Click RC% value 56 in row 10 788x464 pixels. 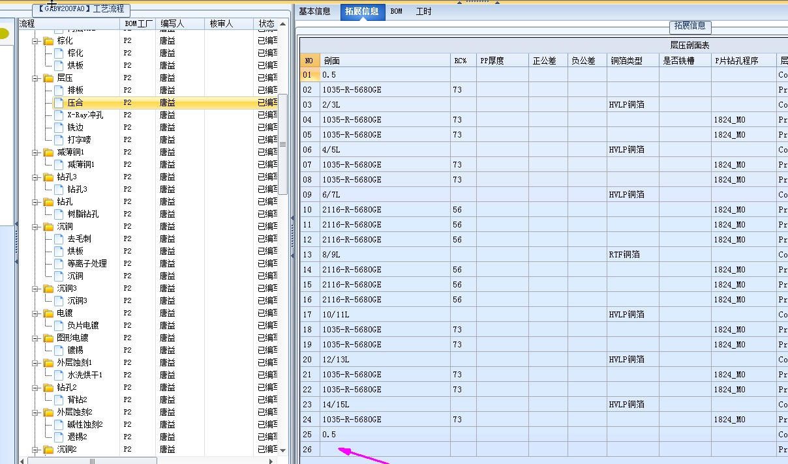point(463,209)
